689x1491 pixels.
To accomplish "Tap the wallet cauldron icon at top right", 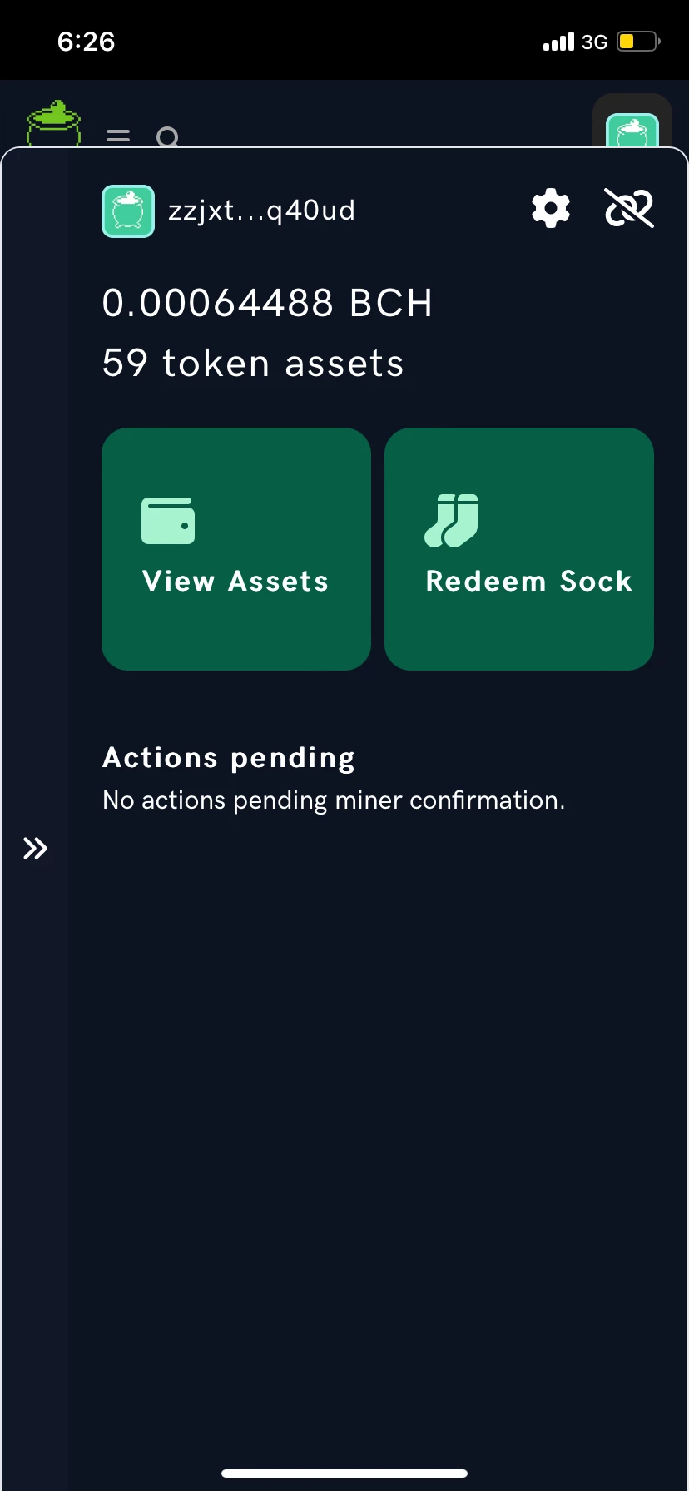I will (632, 129).
